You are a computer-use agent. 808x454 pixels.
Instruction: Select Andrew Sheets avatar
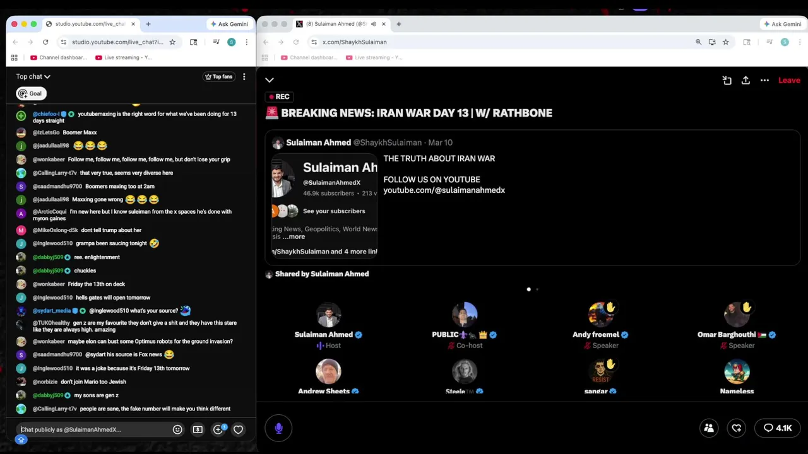tap(328, 371)
